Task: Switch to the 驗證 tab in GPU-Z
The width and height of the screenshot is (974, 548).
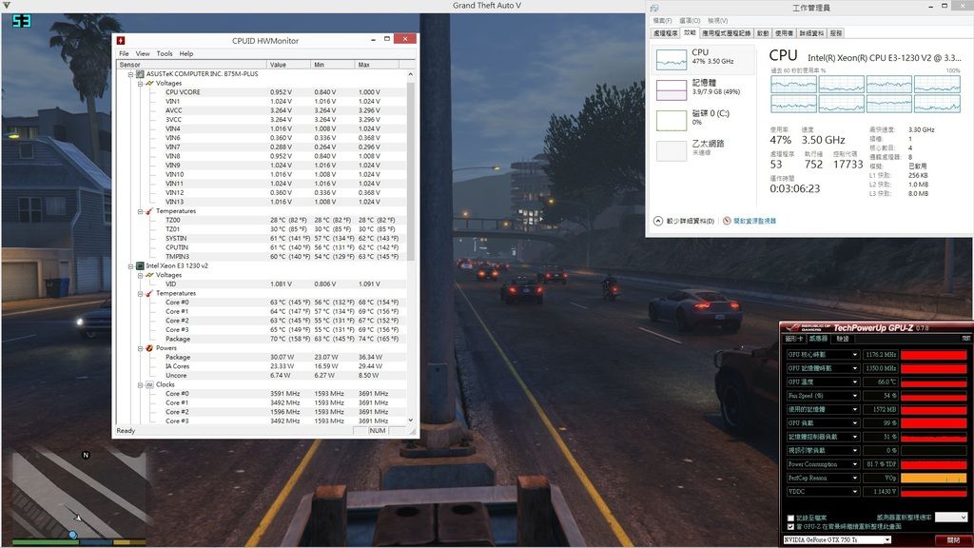Action: tap(843, 340)
